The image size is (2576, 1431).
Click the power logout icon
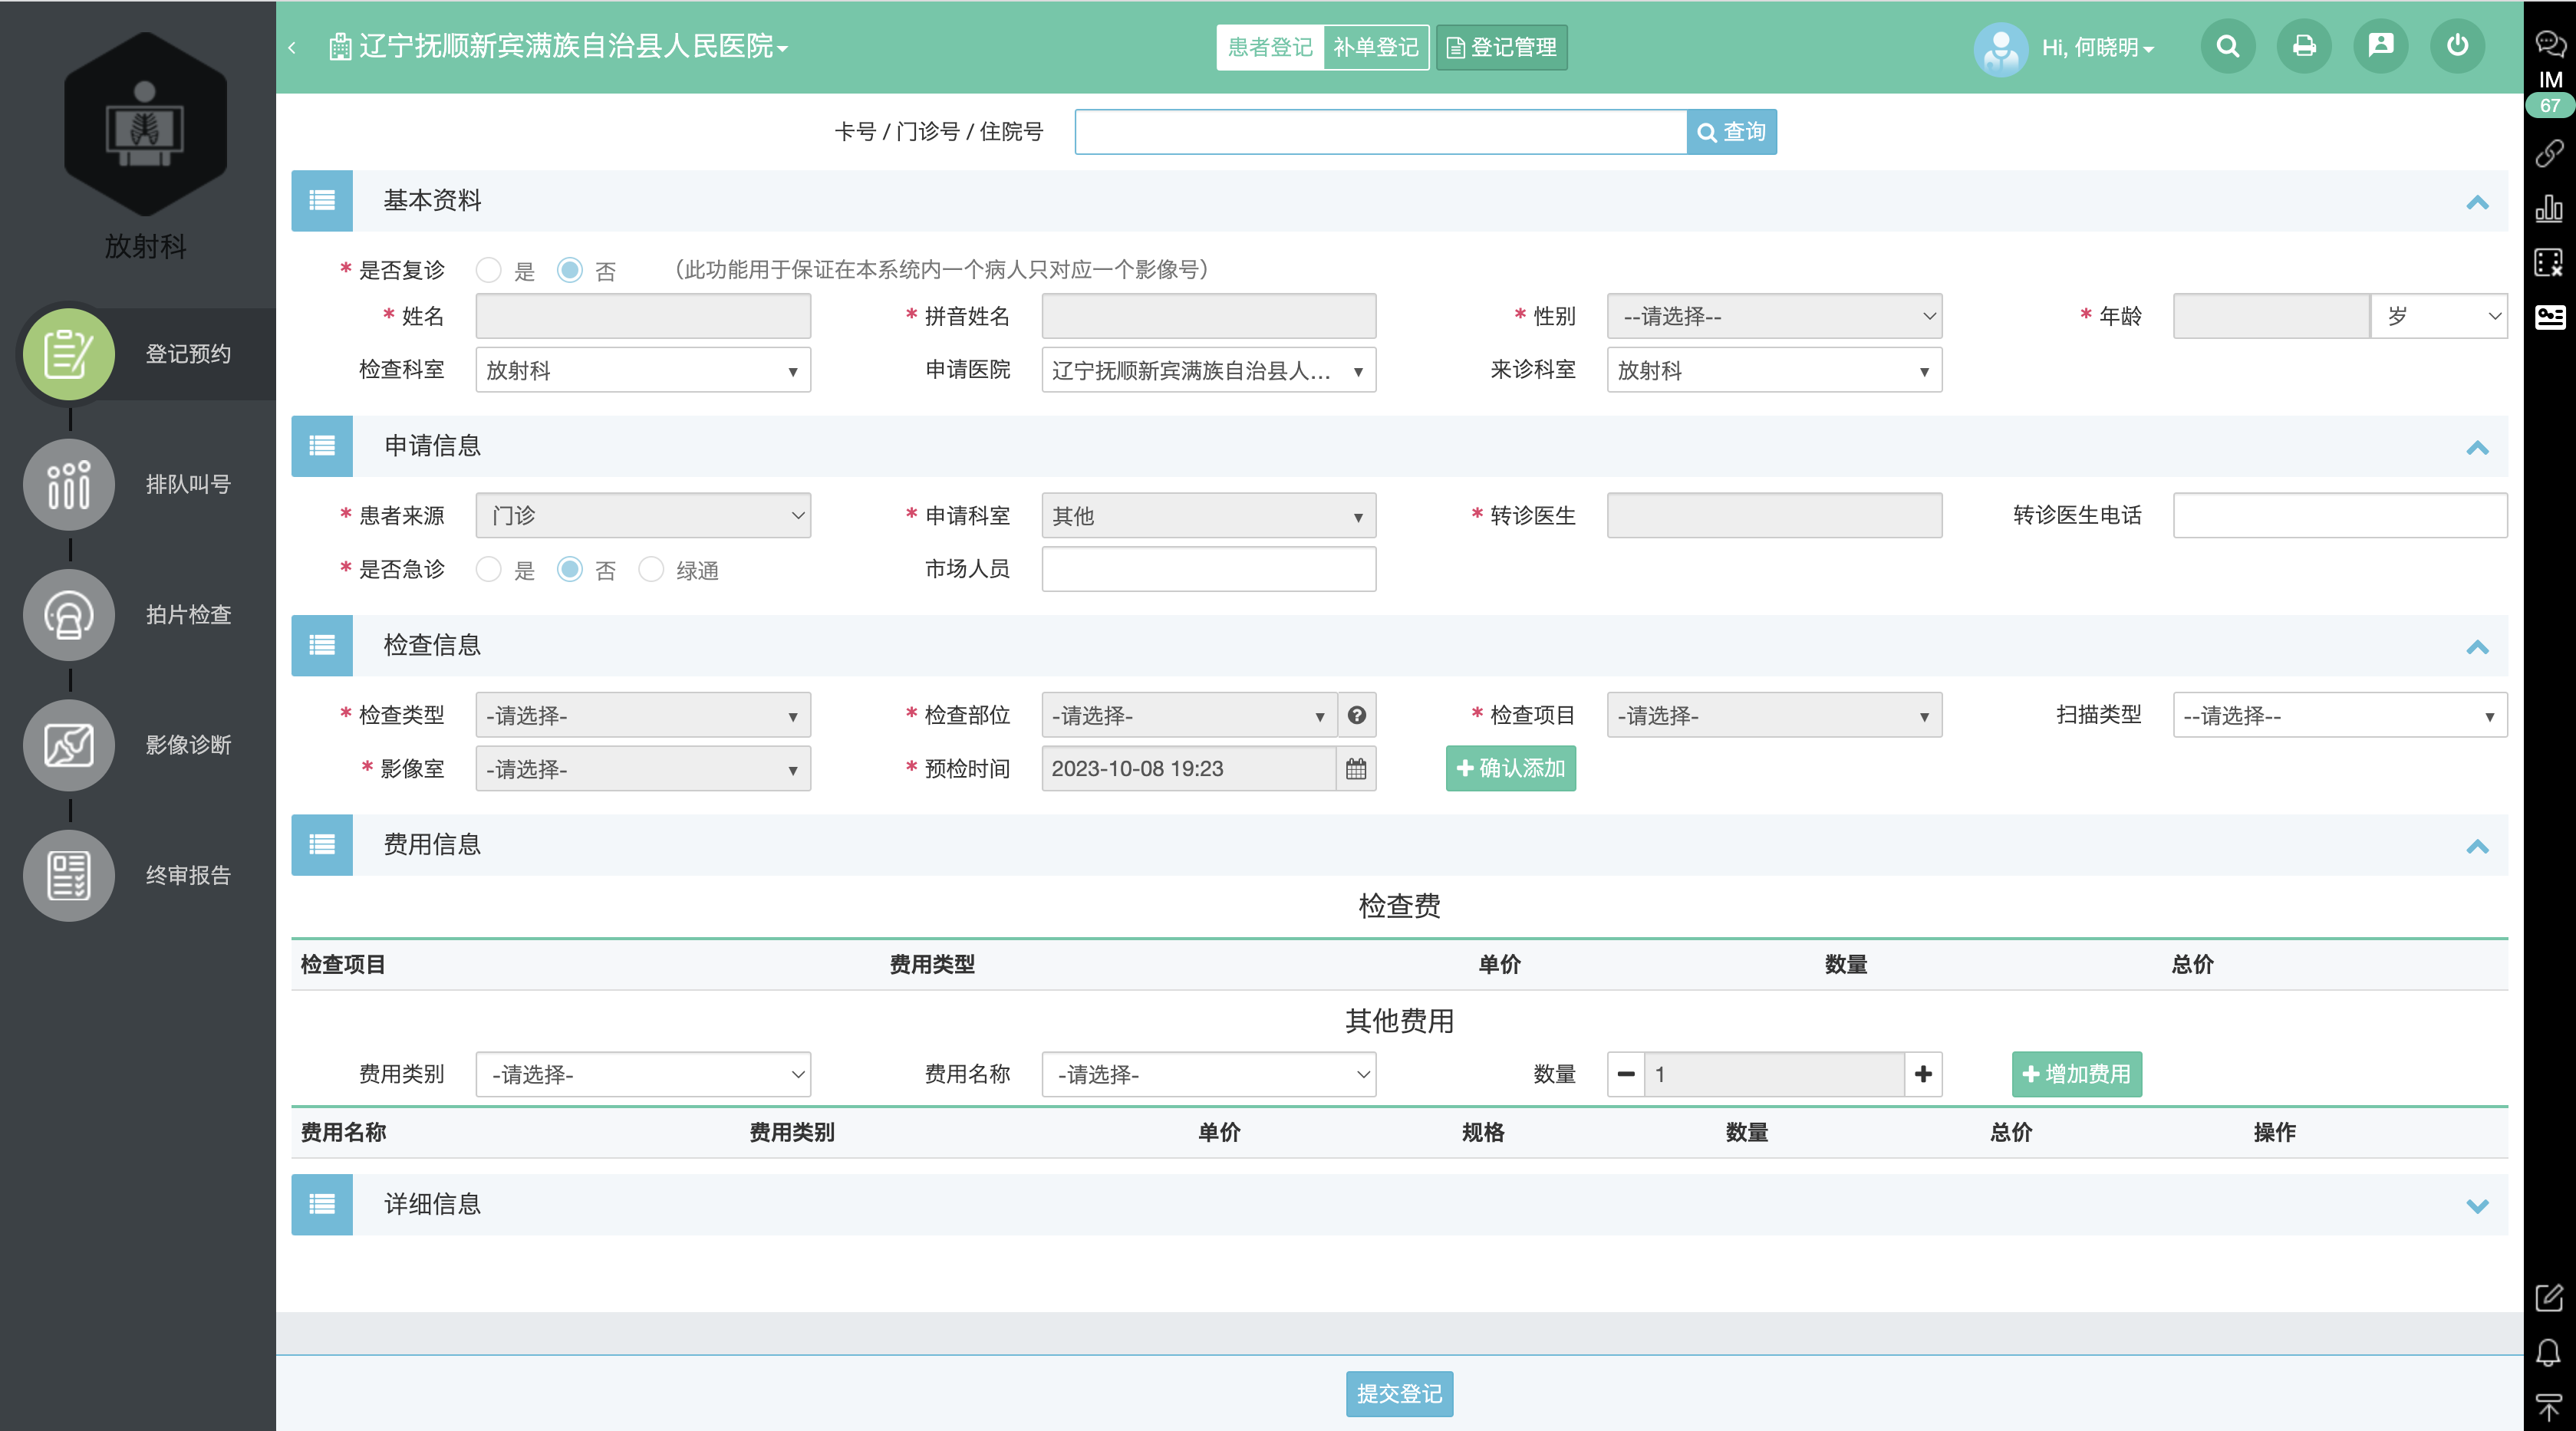[2457, 46]
